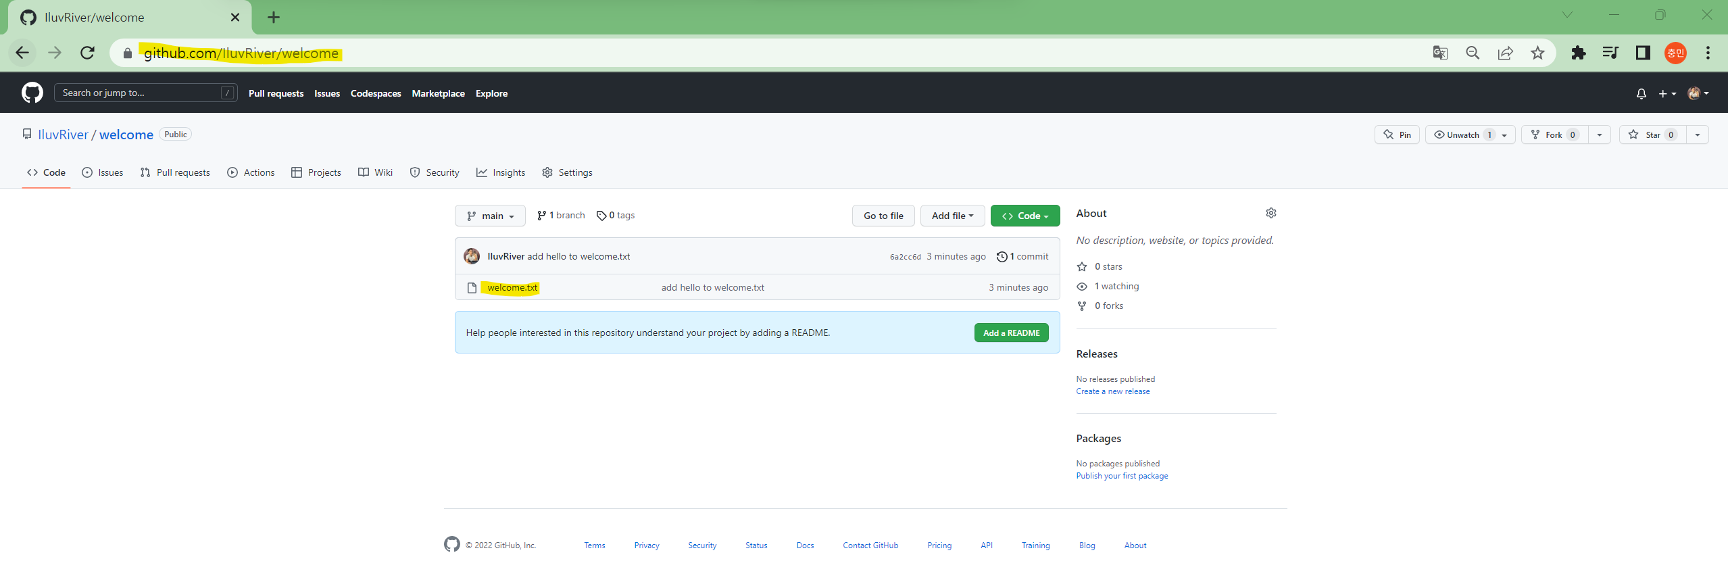Screen dimensions: 1728x584
Task: Open the GitHub home logo in header
Action: coord(32,93)
